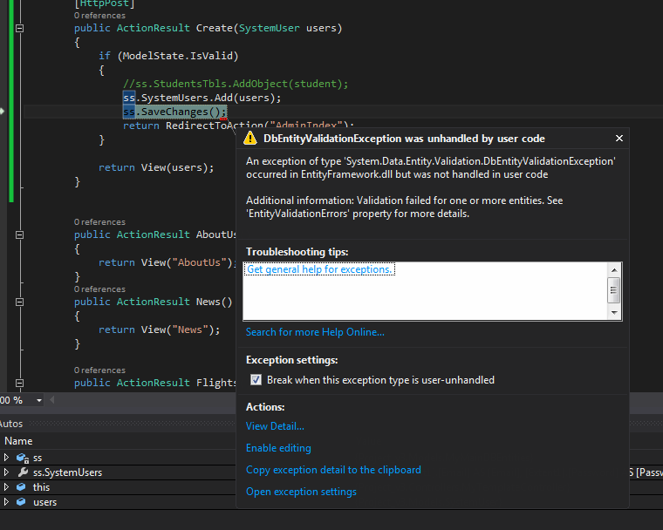Copy exception detail to the clipboard

tap(333, 470)
